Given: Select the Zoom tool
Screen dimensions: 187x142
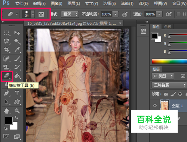Looking at the screenshot, I should (x=17, y=111).
